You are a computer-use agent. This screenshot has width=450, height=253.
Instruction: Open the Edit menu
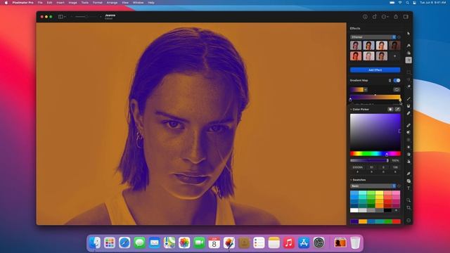(x=49, y=3)
